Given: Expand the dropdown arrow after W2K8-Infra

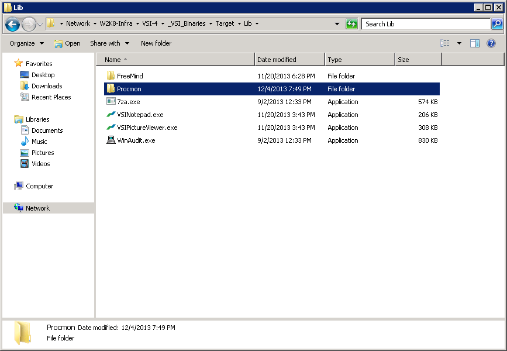Looking at the screenshot, I should [x=137, y=23].
